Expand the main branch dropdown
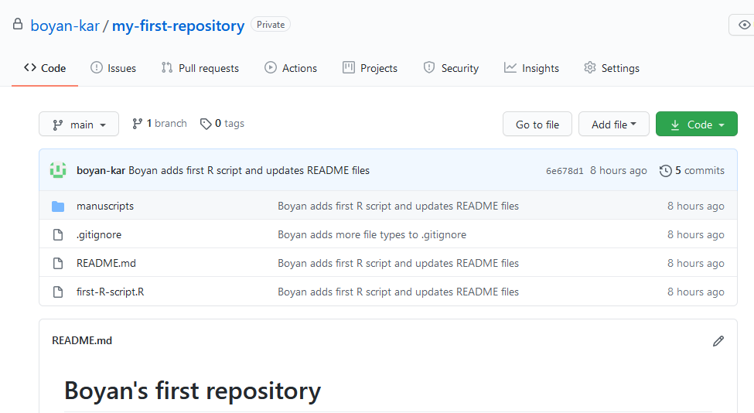 (x=79, y=124)
